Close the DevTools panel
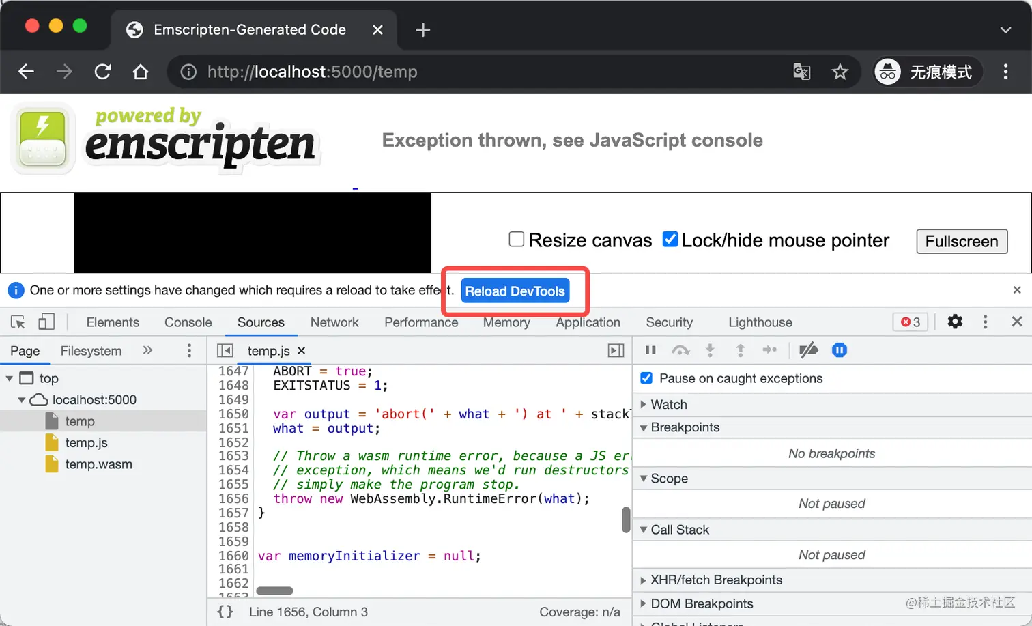The image size is (1032, 626). (1017, 322)
